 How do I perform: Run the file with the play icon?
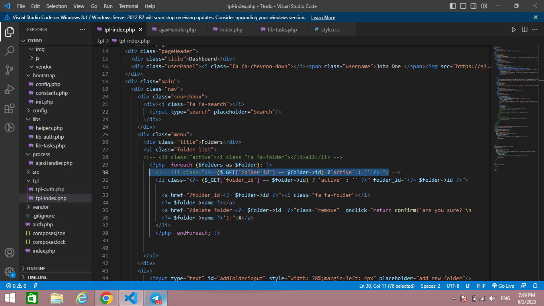point(514,29)
